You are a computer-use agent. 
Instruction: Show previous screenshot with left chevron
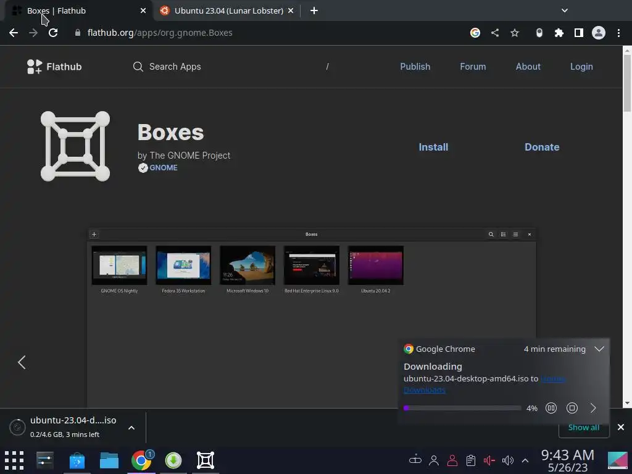point(22,362)
